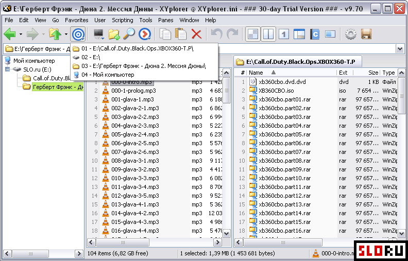Screen dimensions: 408x261
Task: Open Back button history dropdown
Action: [x=21, y=34]
